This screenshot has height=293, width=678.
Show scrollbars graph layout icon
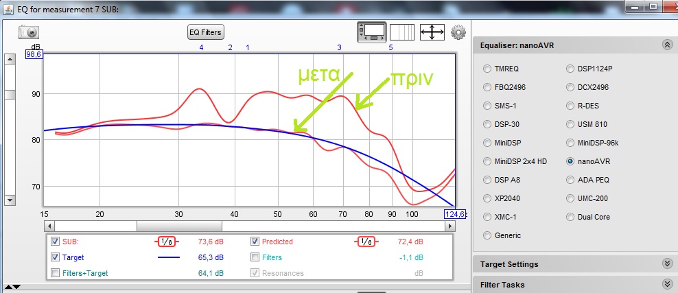point(371,32)
